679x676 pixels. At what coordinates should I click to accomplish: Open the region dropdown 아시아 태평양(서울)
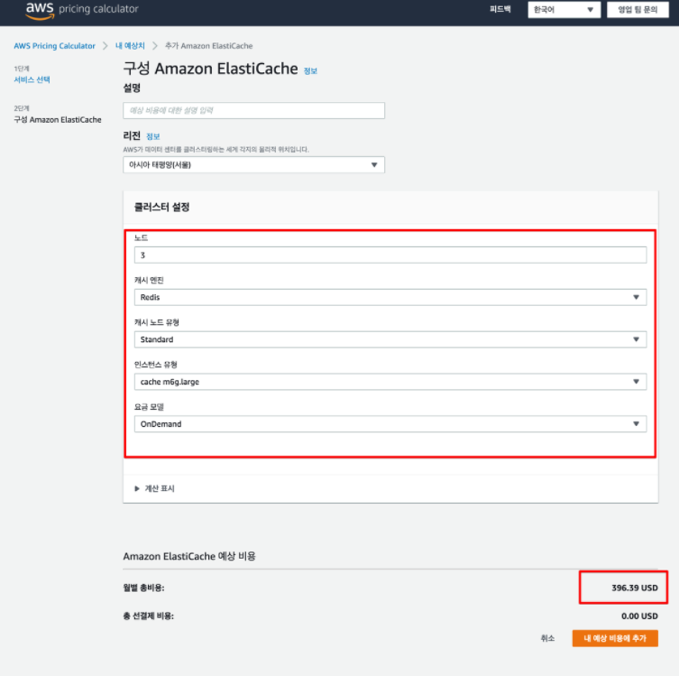[253, 164]
